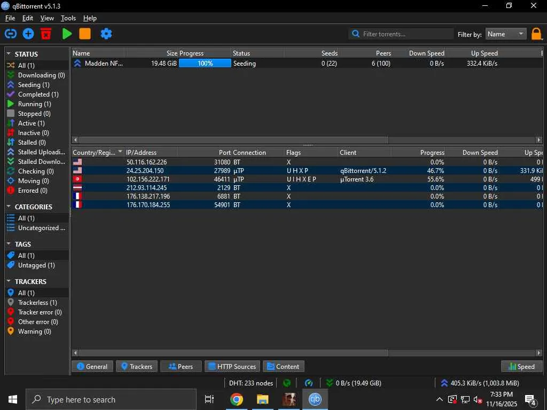
Task: Toggle alternative speed limits gauge icon
Action: 309,383
